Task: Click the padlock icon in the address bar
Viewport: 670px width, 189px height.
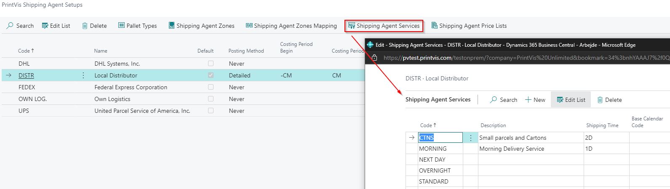Action: pyautogui.click(x=374, y=58)
